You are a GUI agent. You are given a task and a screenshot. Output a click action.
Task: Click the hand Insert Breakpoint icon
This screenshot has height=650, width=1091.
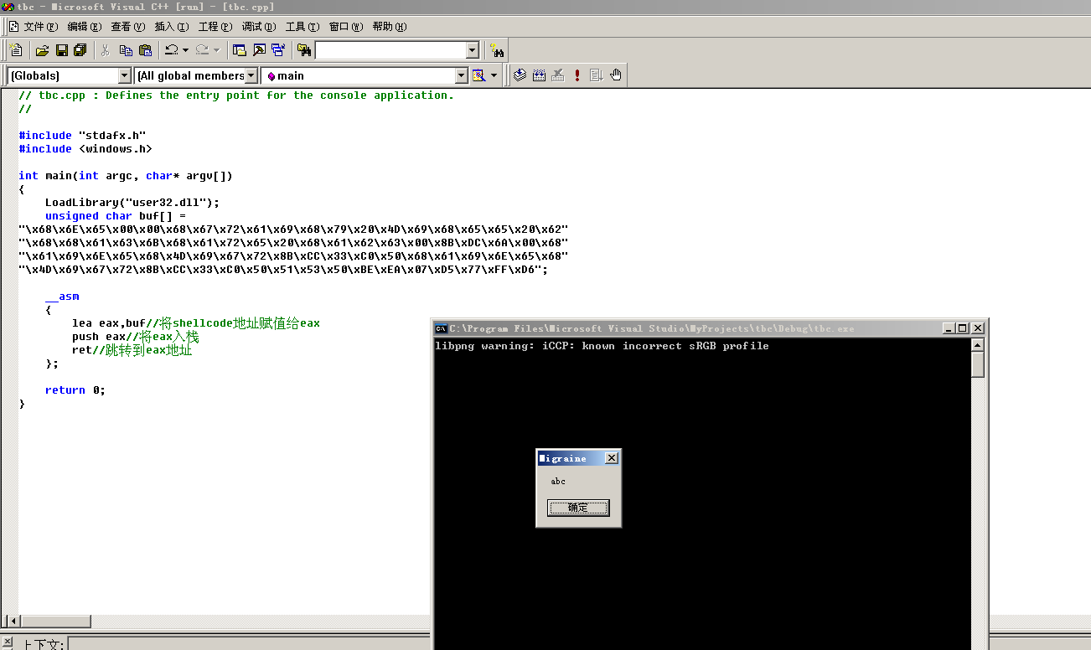tap(616, 75)
